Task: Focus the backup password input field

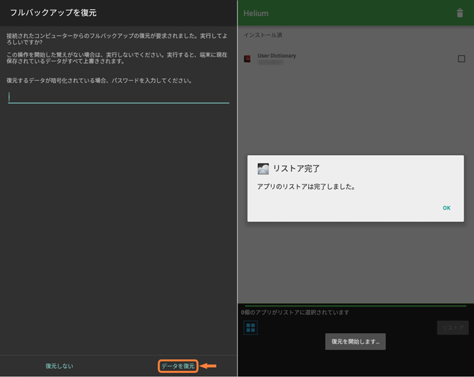Action: pyautogui.click(x=118, y=97)
